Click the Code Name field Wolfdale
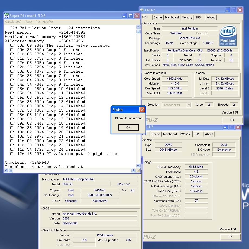249x249 pixels. point(176,33)
